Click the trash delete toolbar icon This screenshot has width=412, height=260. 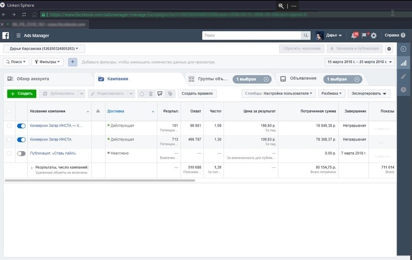pyautogui.click(x=151, y=93)
